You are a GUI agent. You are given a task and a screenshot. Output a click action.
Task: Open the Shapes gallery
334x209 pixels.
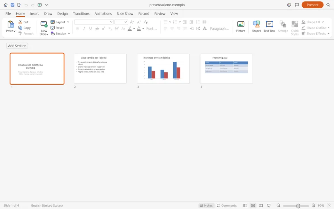(256, 27)
